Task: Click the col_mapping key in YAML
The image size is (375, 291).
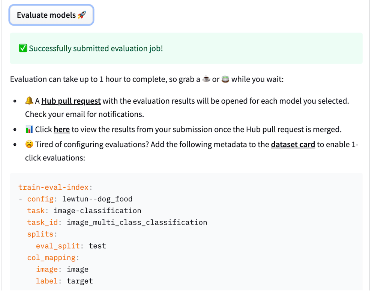Action: pos(52,258)
